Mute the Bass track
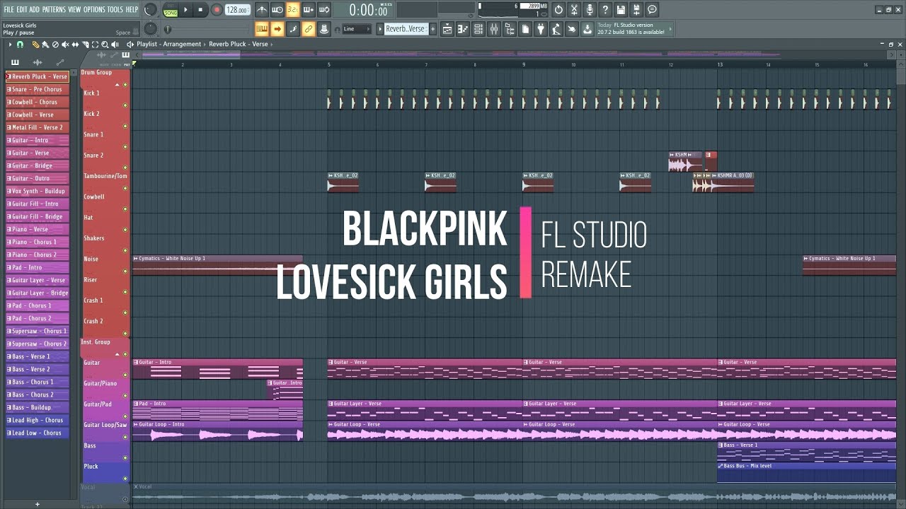 tap(125, 457)
